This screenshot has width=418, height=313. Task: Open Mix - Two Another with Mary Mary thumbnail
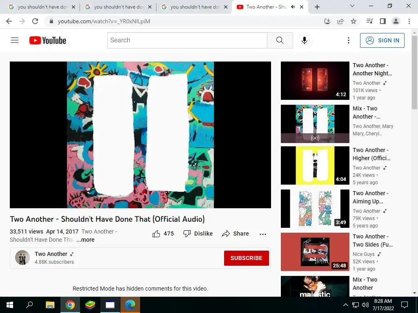315,124
